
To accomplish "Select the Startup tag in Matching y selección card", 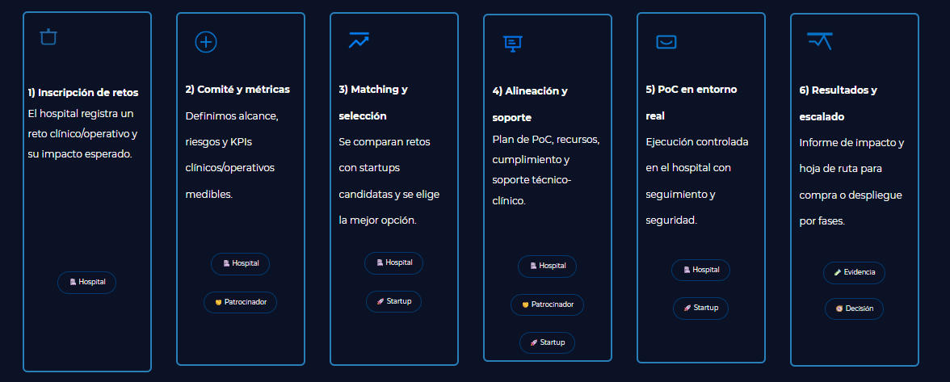I will 393,301.
